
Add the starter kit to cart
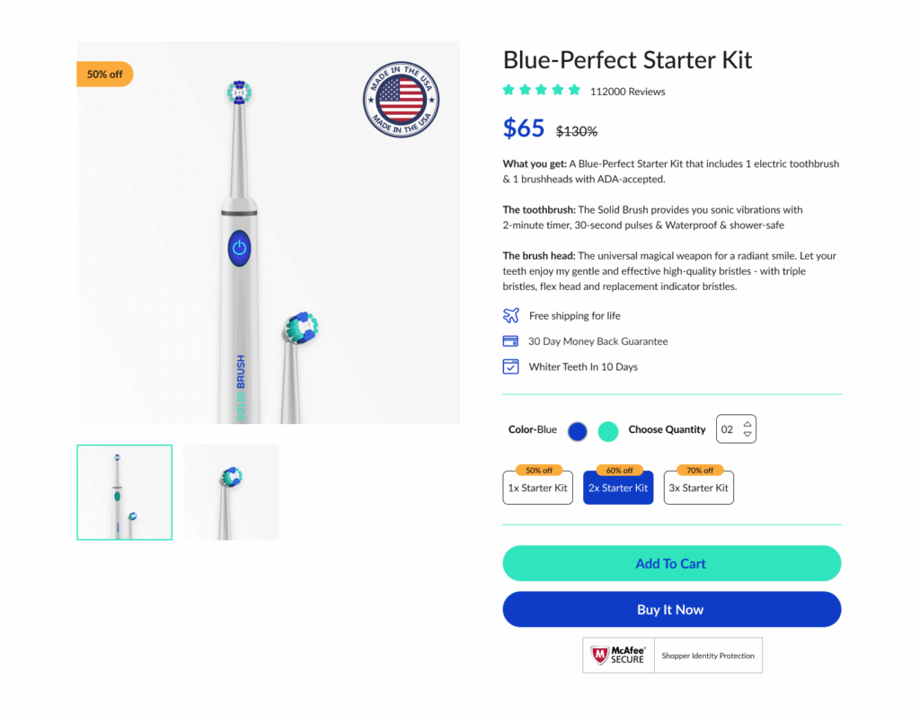point(672,563)
